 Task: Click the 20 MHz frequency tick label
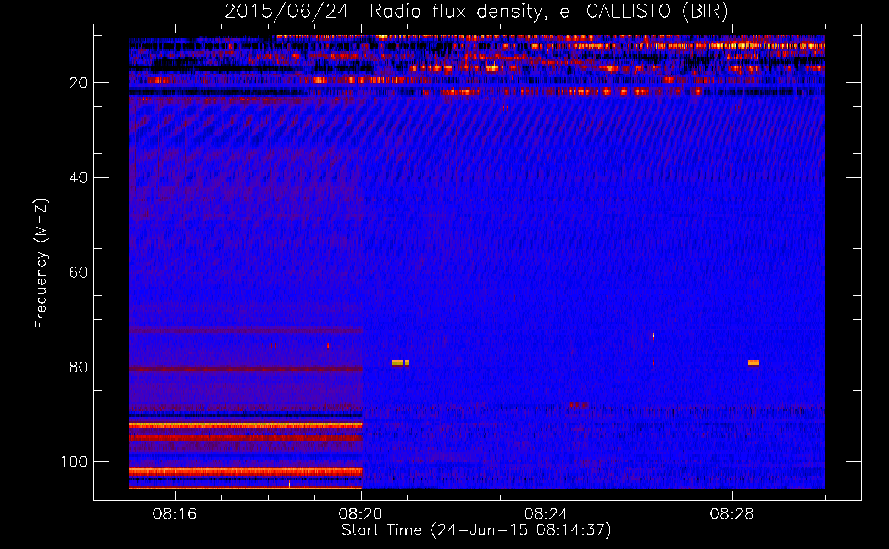click(79, 83)
